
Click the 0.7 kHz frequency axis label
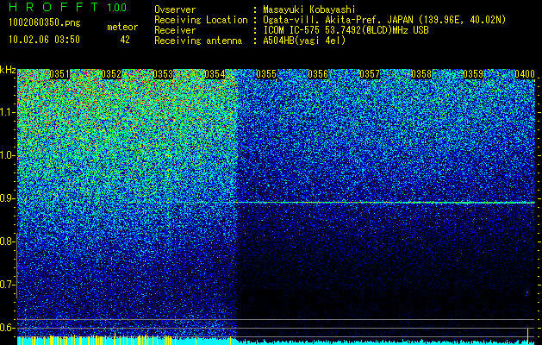click(x=8, y=285)
